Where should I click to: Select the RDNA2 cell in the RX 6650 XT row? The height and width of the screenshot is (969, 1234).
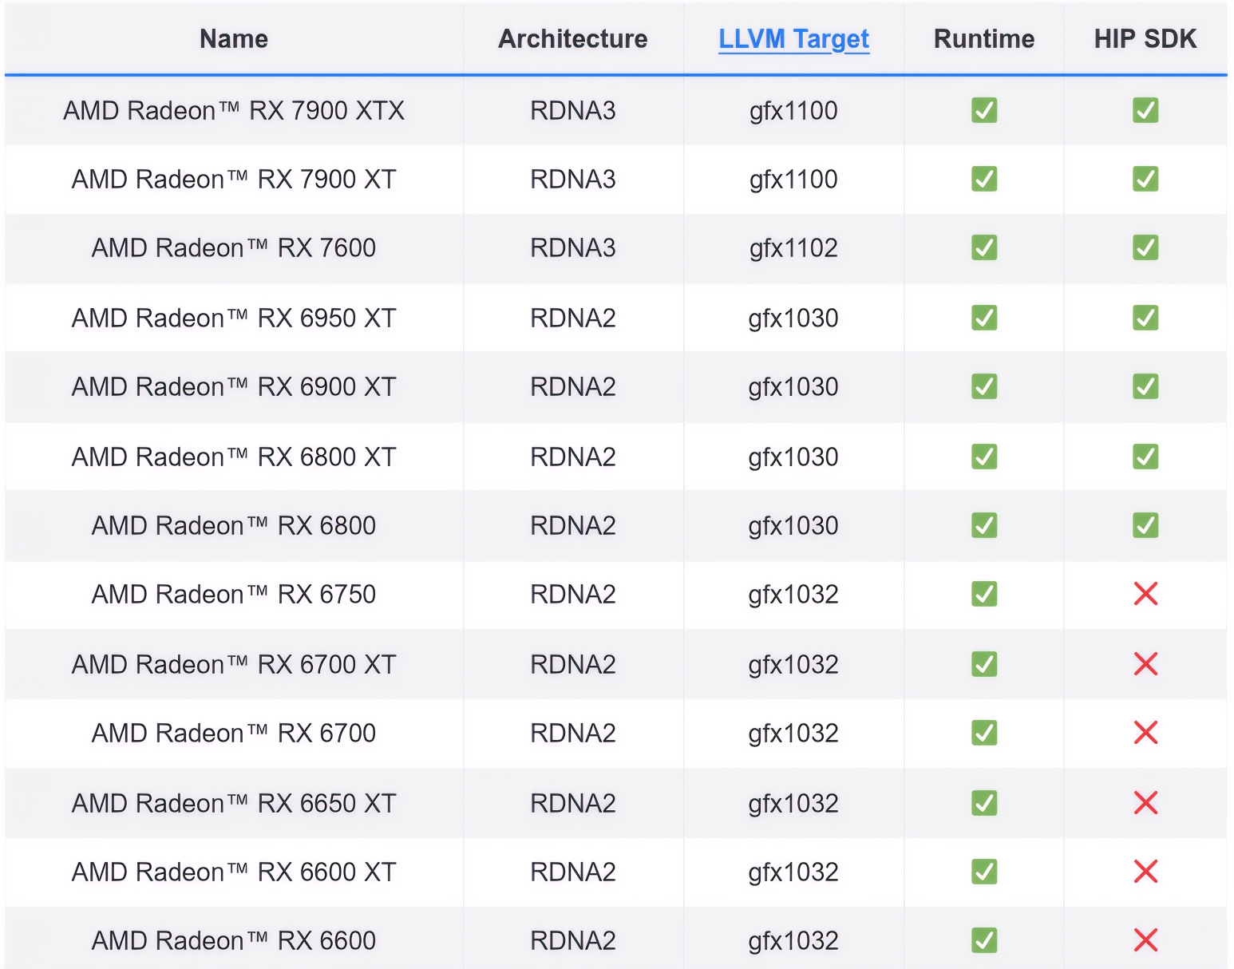click(573, 803)
